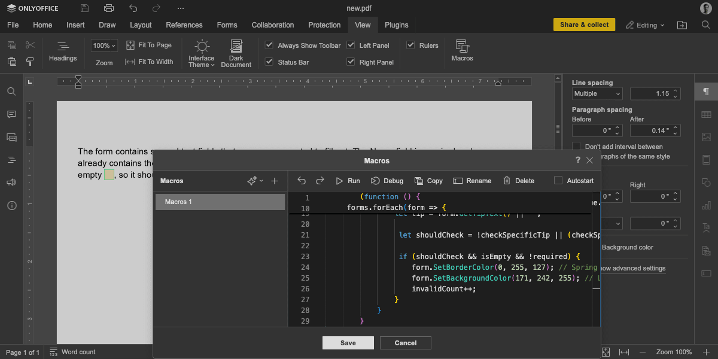Open the Search panel in left sidebar
The width and height of the screenshot is (718, 359).
click(11, 92)
